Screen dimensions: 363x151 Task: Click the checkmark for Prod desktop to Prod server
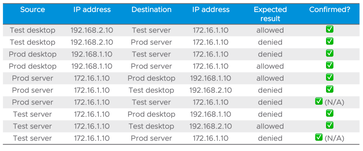click(330, 66)
